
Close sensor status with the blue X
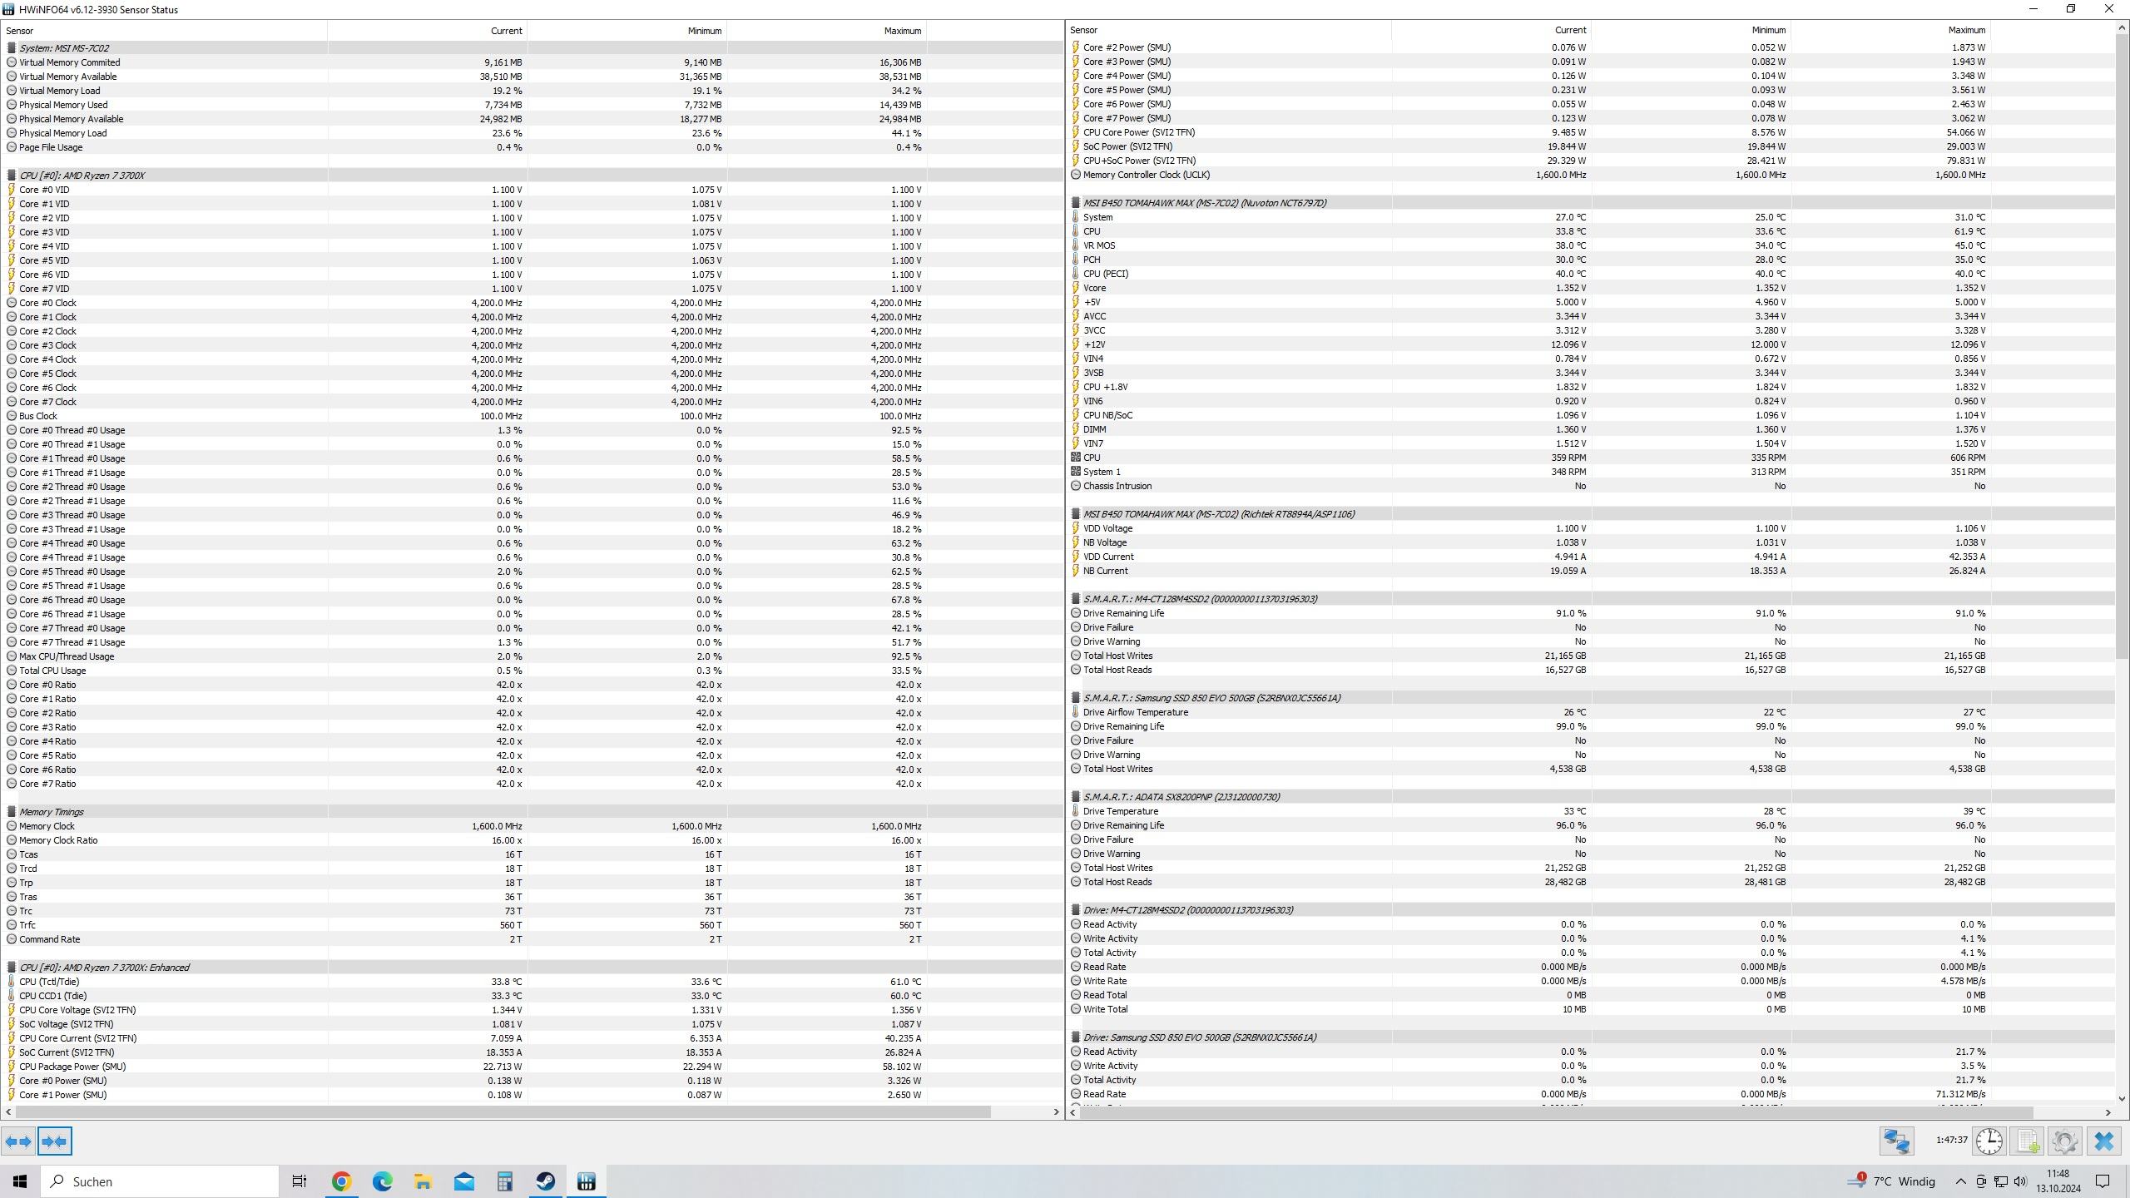coord(2103,1141)
